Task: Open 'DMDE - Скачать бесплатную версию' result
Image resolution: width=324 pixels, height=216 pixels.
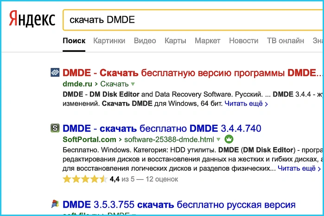Action: click(x=192, y=73)
